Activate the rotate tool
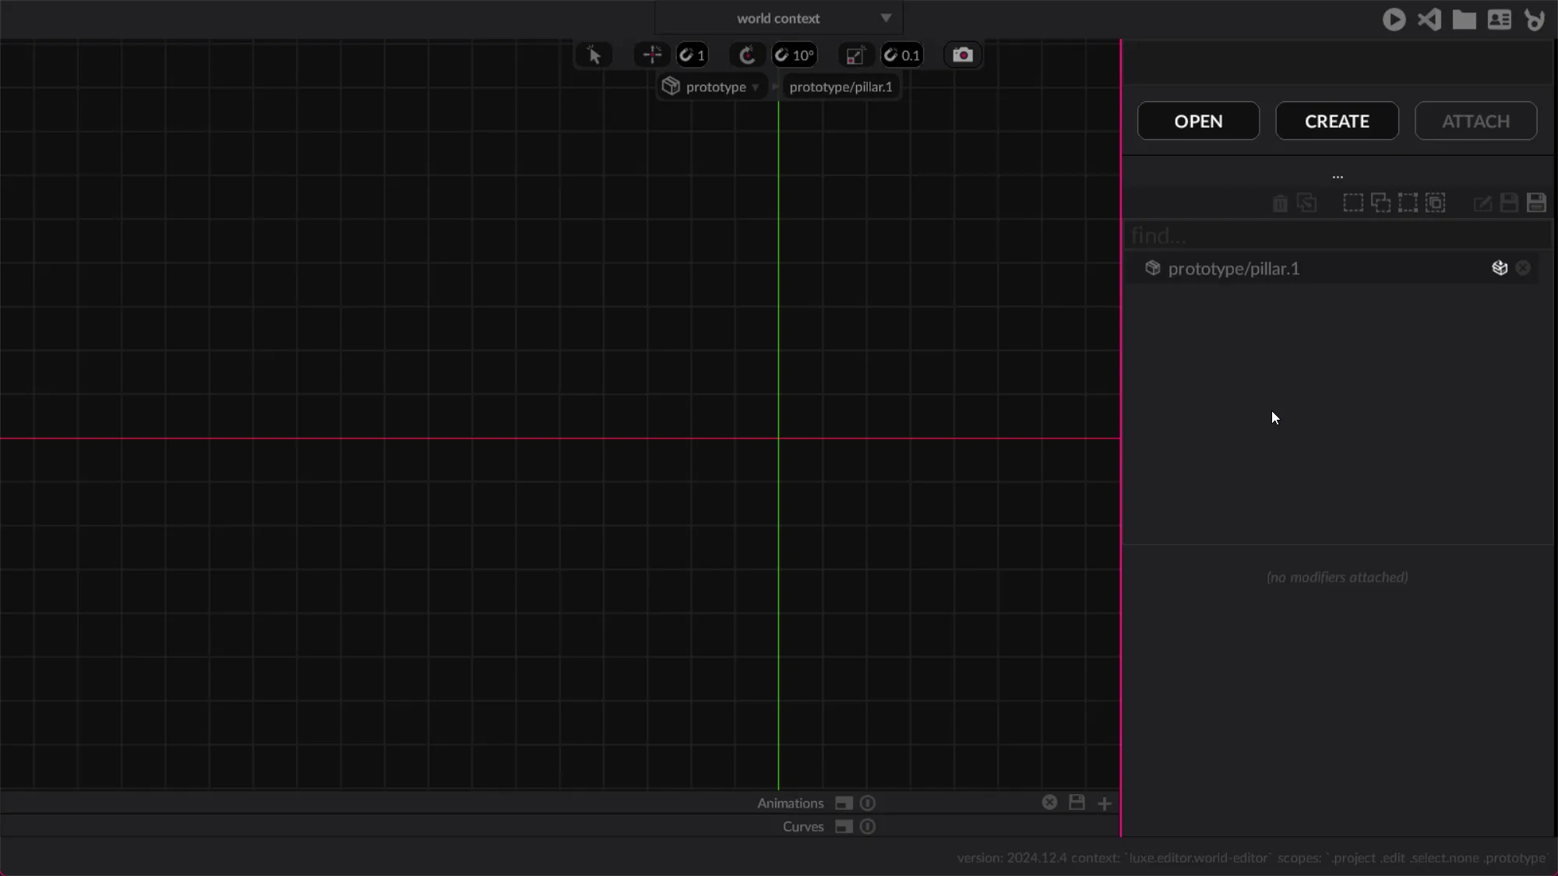The height and width of the screenshot is (876, 1558). [747, 55]
